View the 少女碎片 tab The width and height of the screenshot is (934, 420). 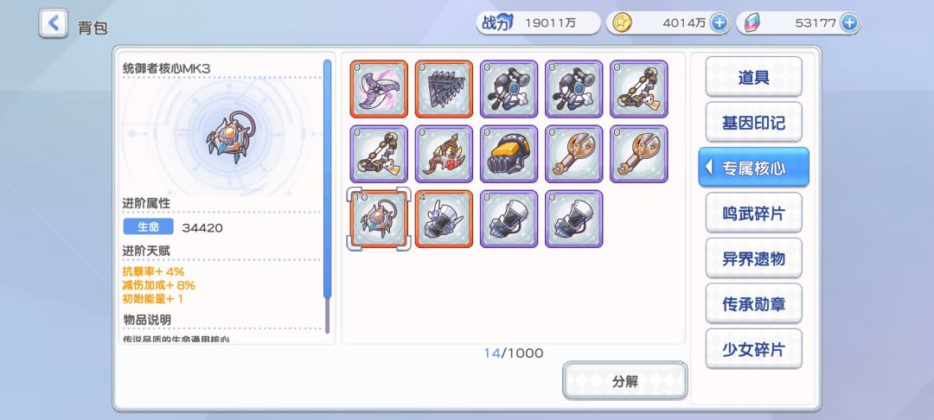pos(753,348)
